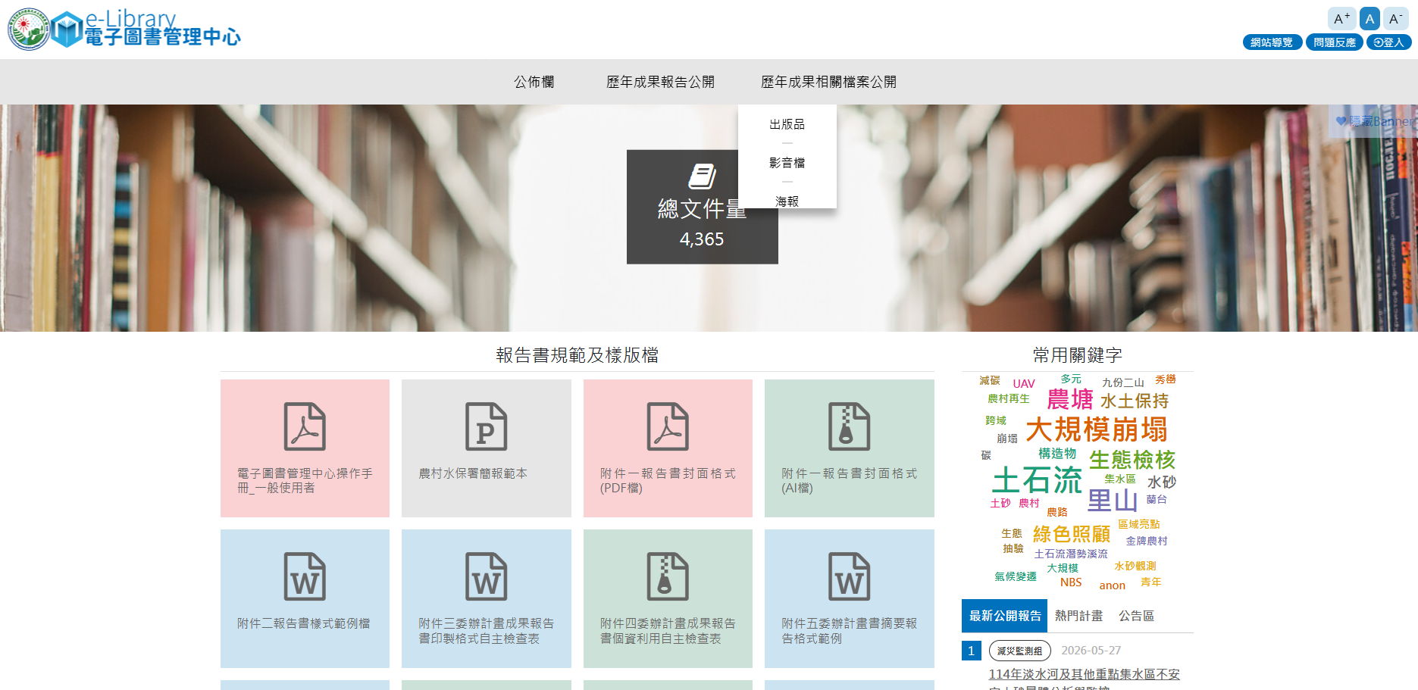Open zip icon for 附件一報告書封面格式(AI檔)
Image resolution: width=1418 pixels, height=690 pixels.
849,426
